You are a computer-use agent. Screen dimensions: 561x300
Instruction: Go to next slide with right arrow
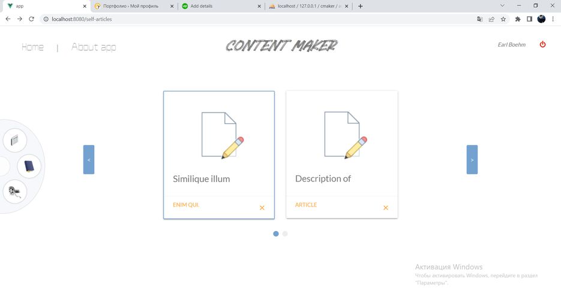(x=472, y=160)
